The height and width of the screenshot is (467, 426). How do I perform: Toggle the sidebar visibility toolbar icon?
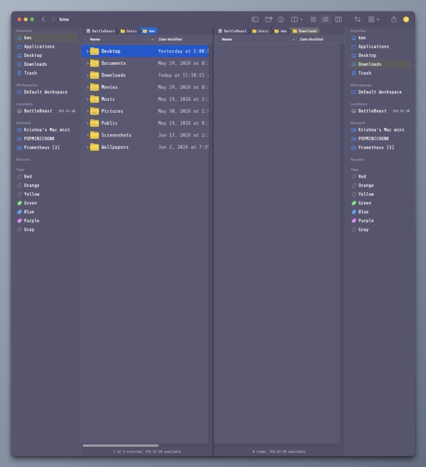pyautogui.click(x=255, y=19)
